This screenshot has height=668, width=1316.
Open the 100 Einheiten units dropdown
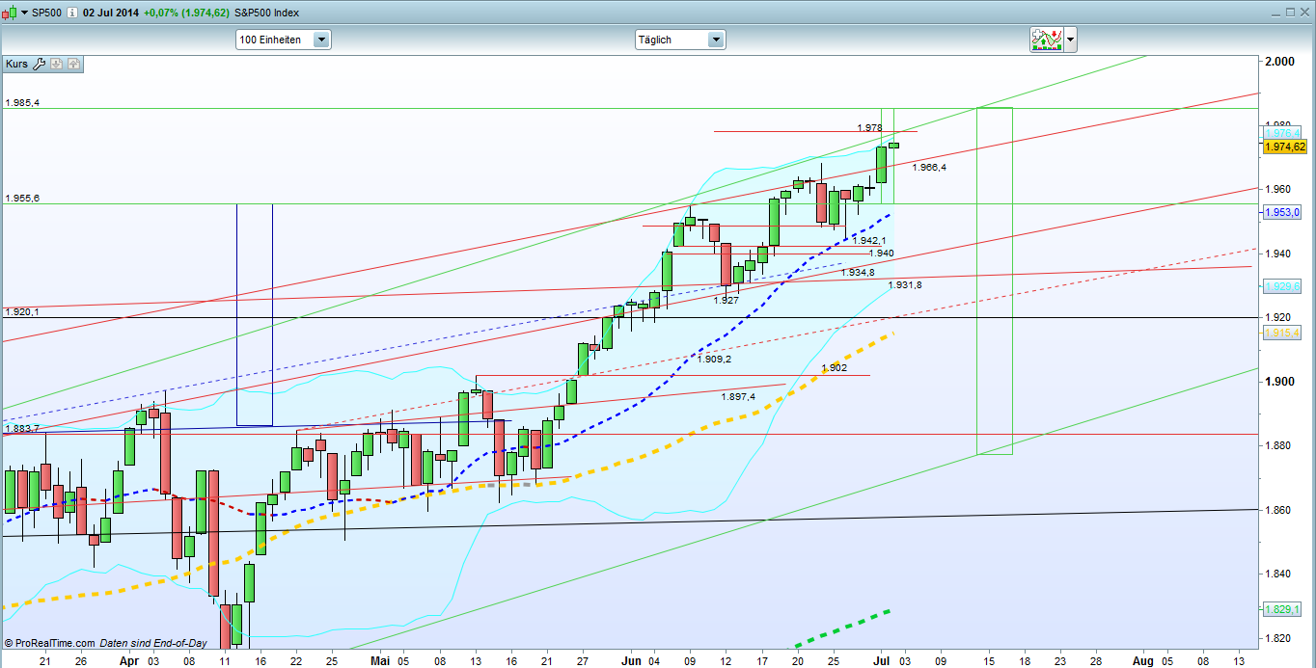(284, 40)
